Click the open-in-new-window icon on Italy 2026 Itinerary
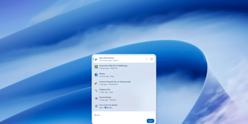Image resolution: width=248 pixels, height=124 pixels. pos(151,59)
